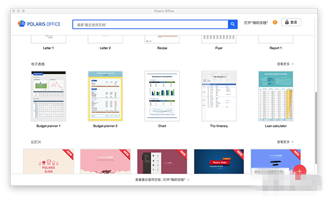Viewport: 328px width, 198px height.
Task: Click the Trip Itinerary label
Action: (x=219, y=126)
